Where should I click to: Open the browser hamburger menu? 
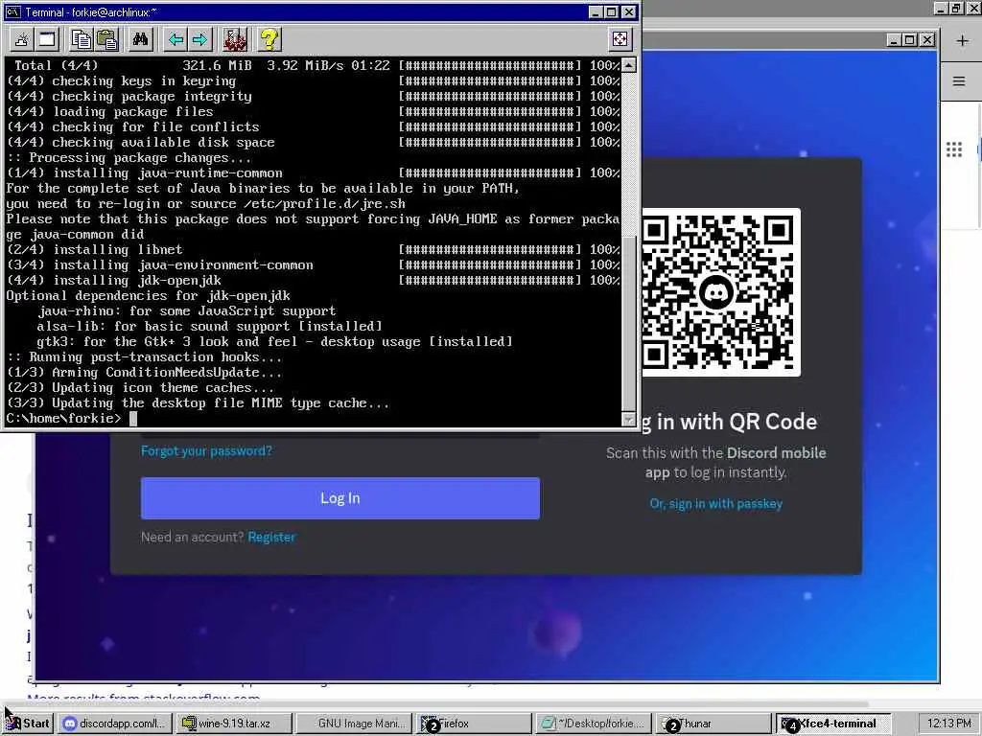959,81
